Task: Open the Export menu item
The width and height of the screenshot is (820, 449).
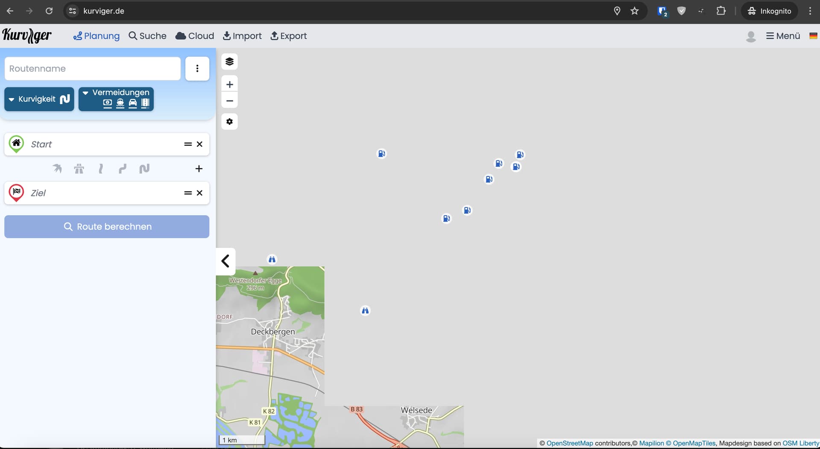Action: pos(289,36)
